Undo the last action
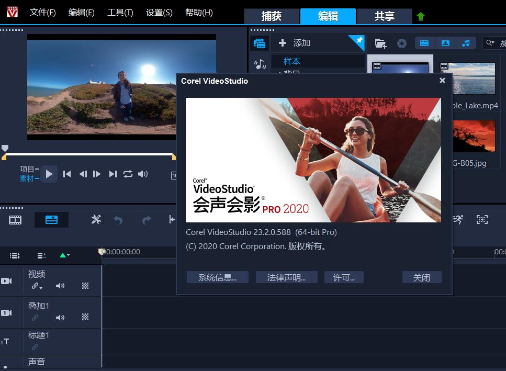506x371 pixels. [x=118, y=220]
